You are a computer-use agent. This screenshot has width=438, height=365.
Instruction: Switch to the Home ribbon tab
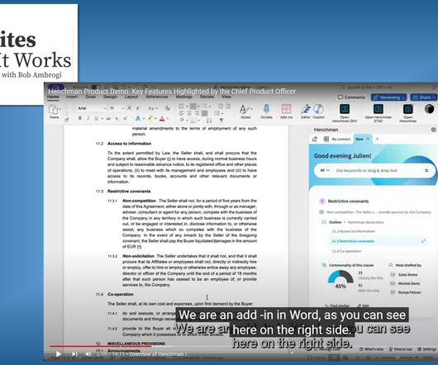tap(53, 97)
